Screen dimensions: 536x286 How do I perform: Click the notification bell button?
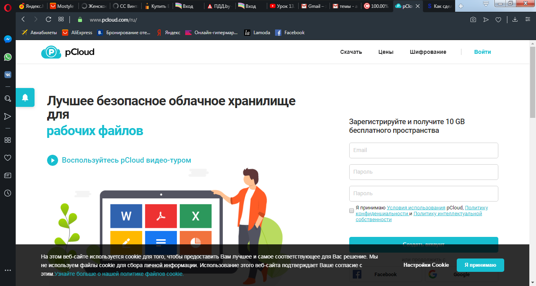[25, 97]
